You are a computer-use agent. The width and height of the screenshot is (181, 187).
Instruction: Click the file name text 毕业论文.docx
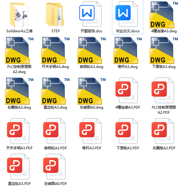[x=128, y=31]
